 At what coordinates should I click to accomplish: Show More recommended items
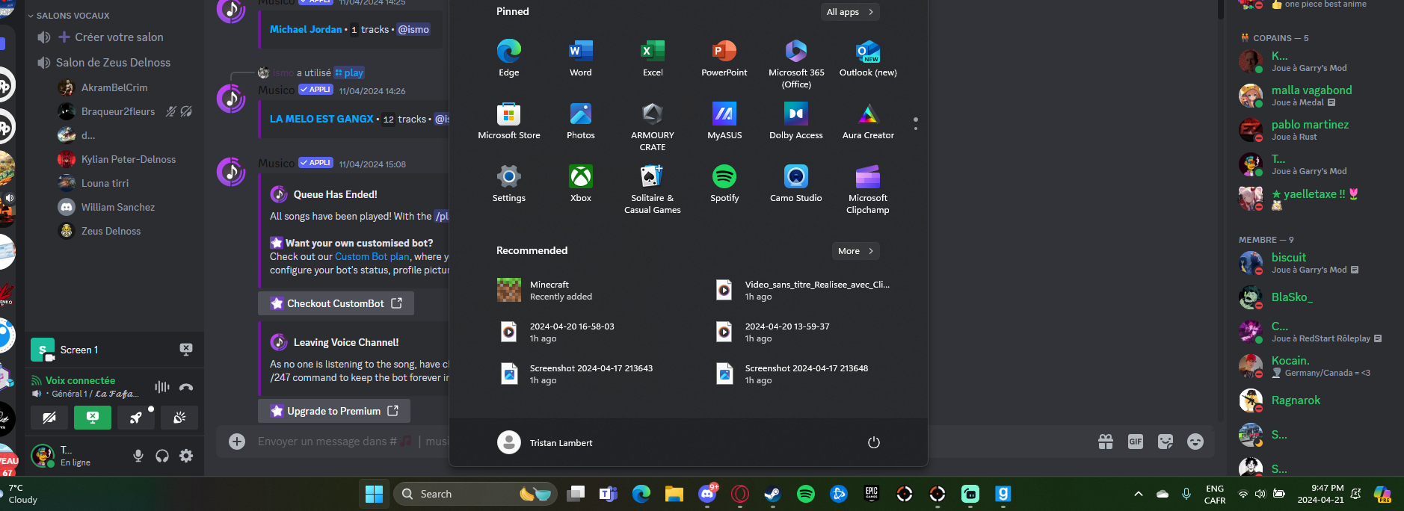pyautogui.click(x=855, y=251)
